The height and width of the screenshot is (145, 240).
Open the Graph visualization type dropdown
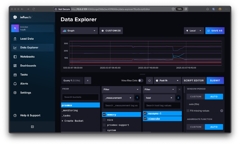pyautogui.click(x=79, y=30)
